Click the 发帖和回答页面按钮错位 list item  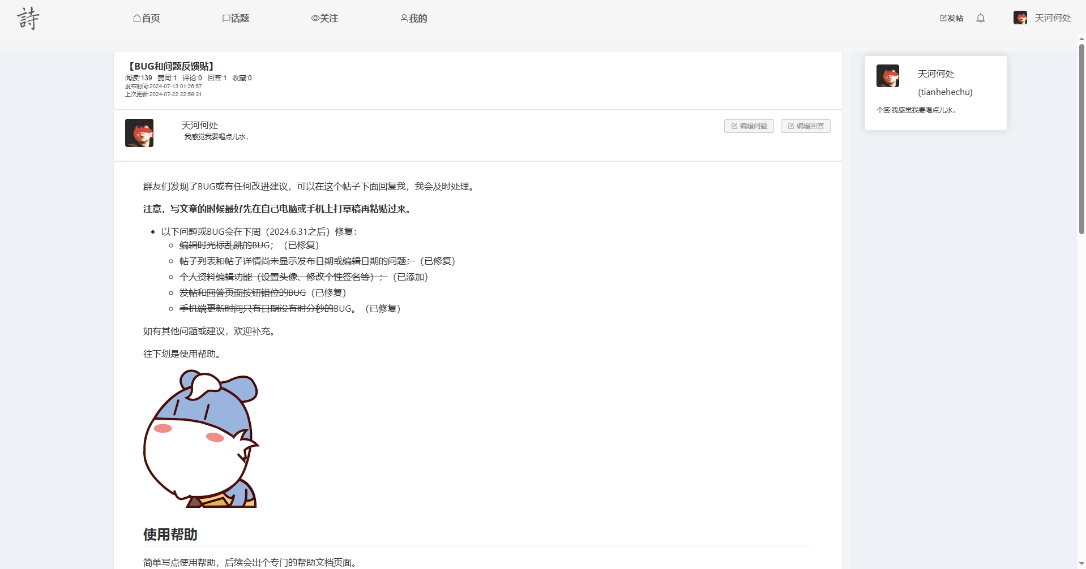click(263, 293)
